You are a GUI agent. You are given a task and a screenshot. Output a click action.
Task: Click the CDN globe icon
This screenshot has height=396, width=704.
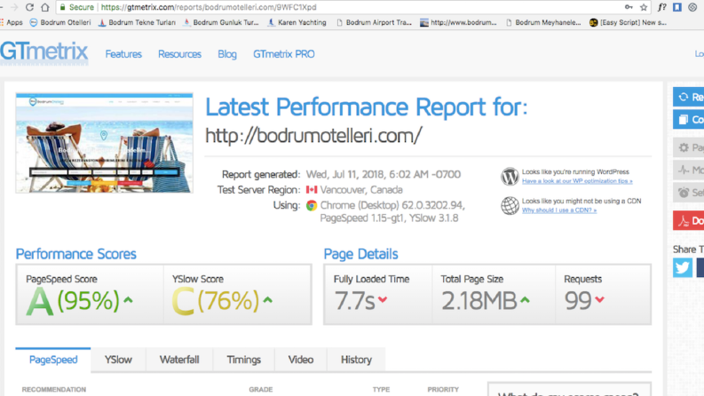tap(510, 206)
